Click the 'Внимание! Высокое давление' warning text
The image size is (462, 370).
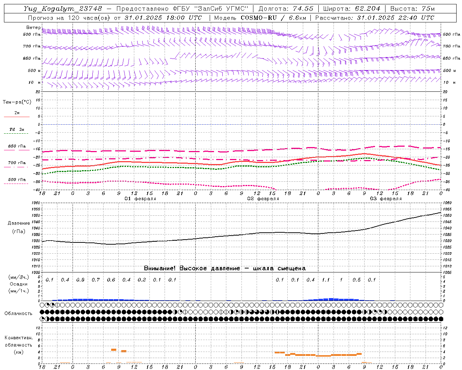[x=192, y=268]
